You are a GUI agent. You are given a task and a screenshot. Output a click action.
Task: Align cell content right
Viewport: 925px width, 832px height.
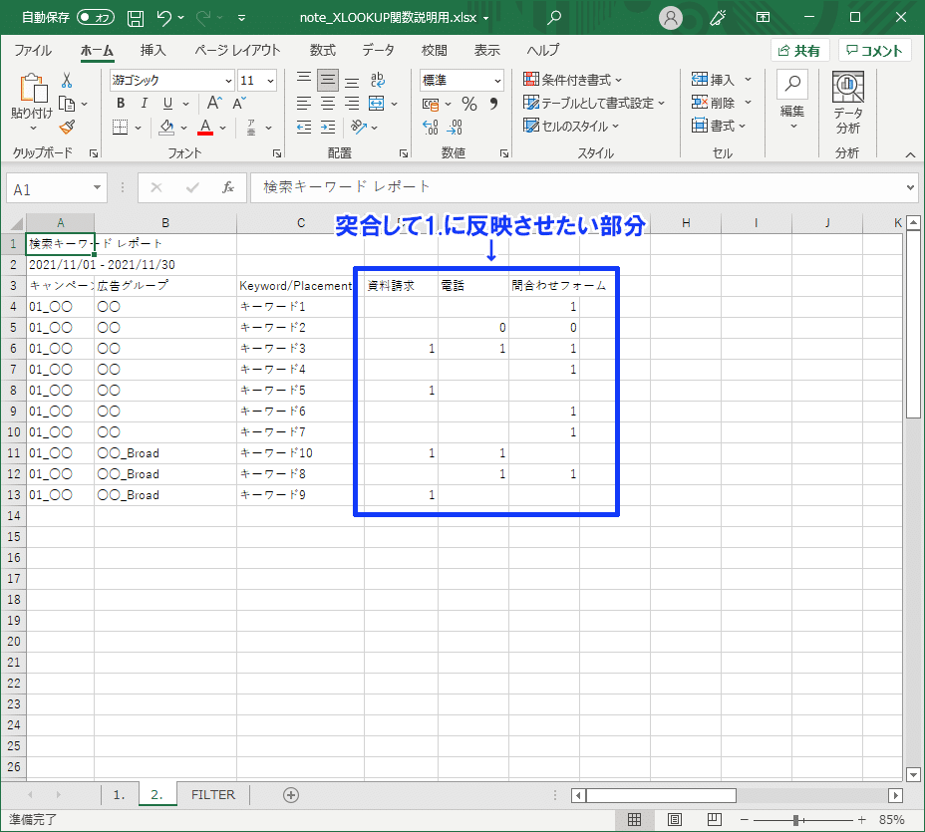tap(352, 104)
